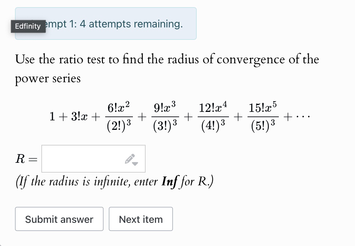Viewport: 355px width, 246px height.
Task: Click the Edfinity badge label
Action: coord(28,26)
